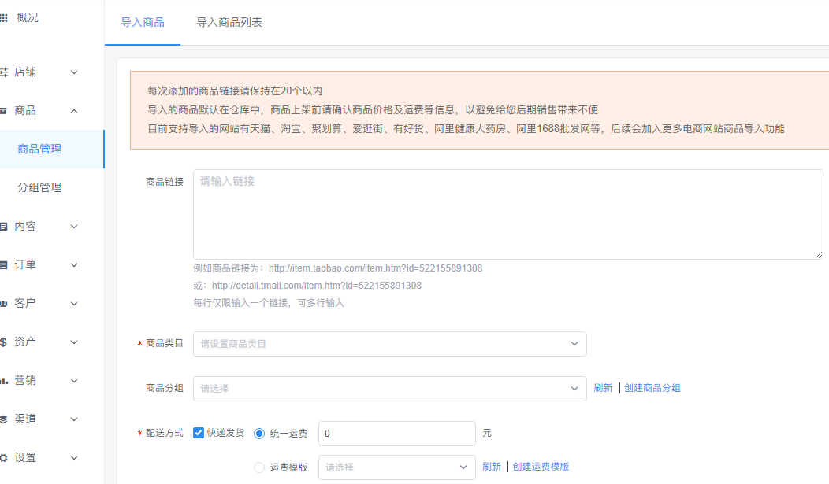Click 刷新 next to 运费模版

click(491, 467)
